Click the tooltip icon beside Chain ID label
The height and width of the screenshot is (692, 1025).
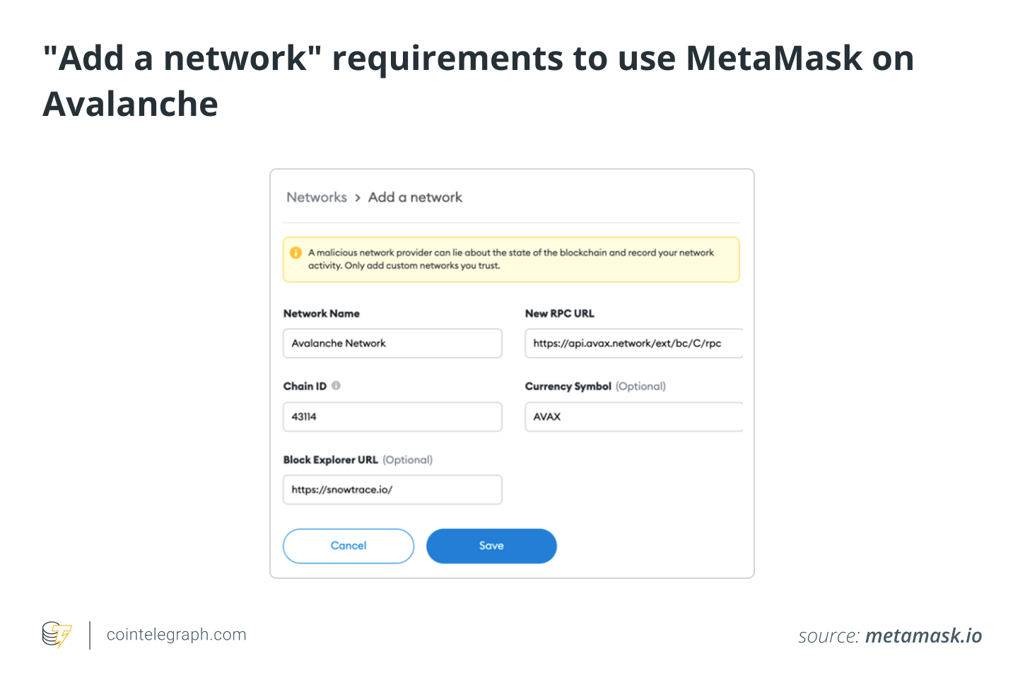click(x=336, y=385)
